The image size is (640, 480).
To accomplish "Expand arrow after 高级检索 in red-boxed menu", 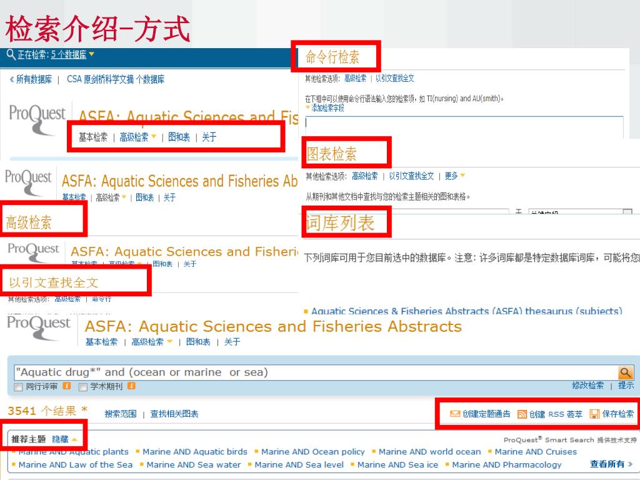I will tap(154, 136).
